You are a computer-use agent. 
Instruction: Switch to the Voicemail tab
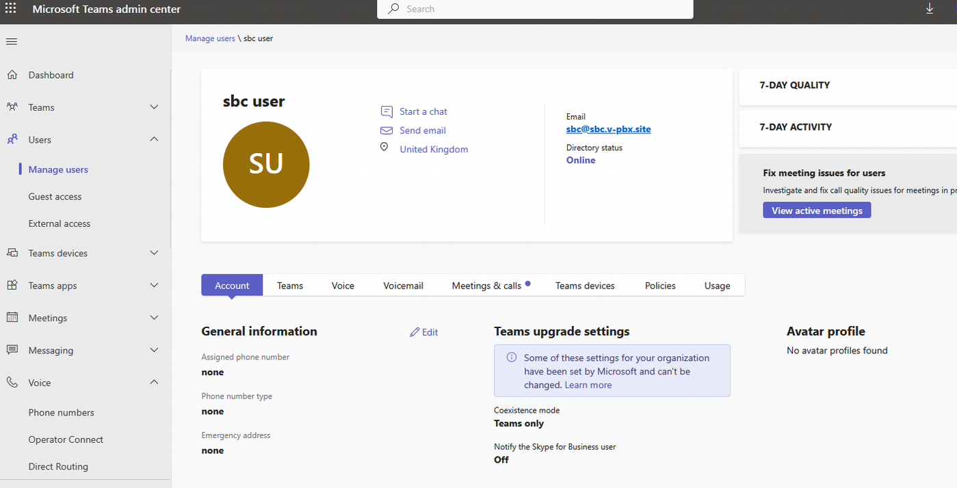(403, 286)
